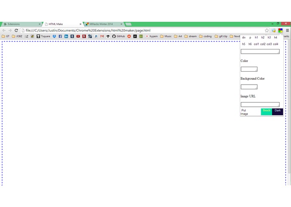Open the Music bookmarks folder
The image size is (291, 207).
pos(166,36)
